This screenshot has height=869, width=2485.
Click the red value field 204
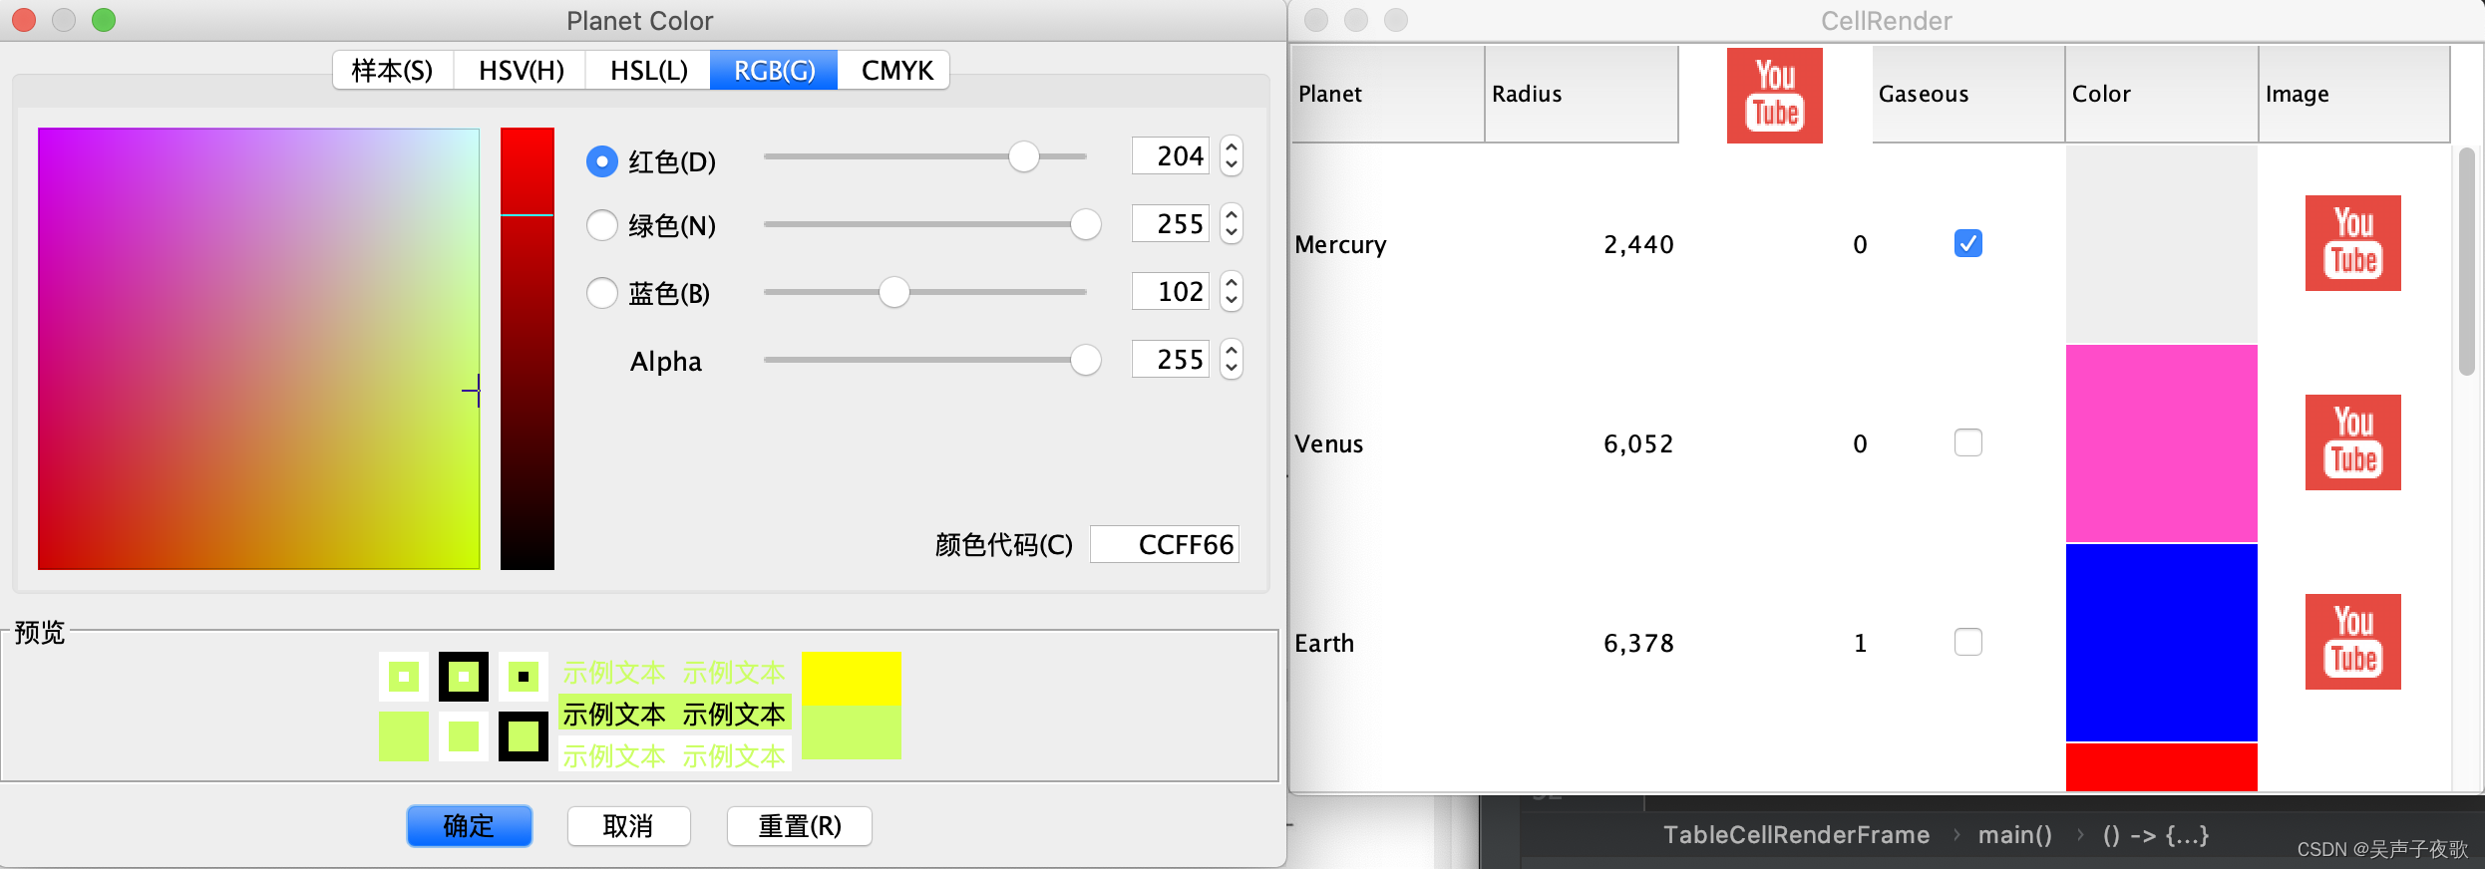click(x=1170, y=155)
